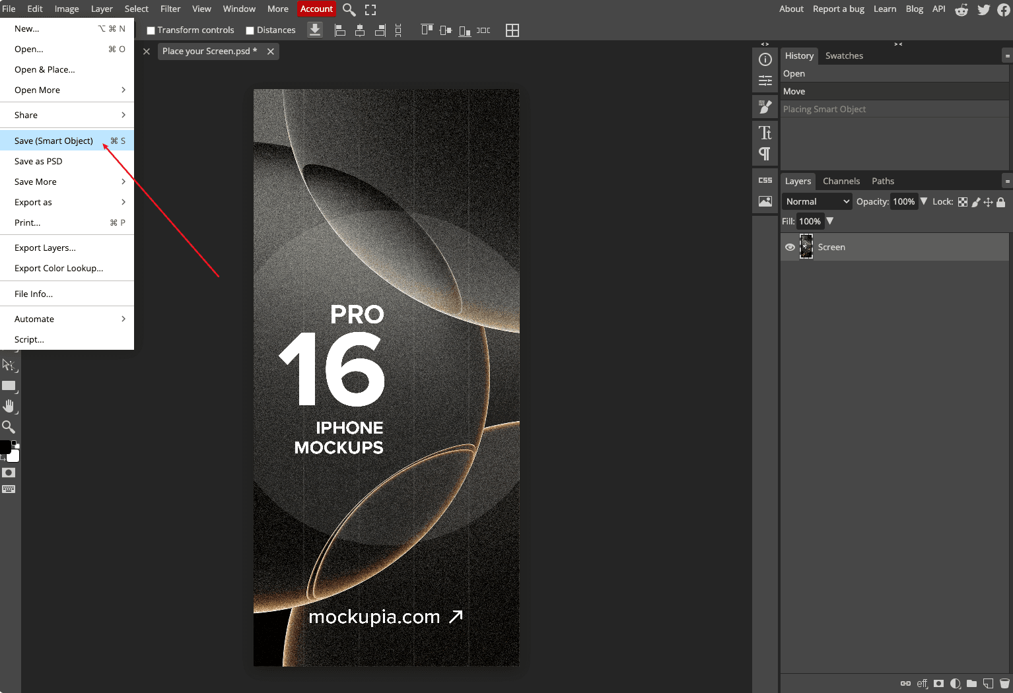Click the white background color swatch
Viewport: 1013px width, 693px height.
[x=14, y=456]
